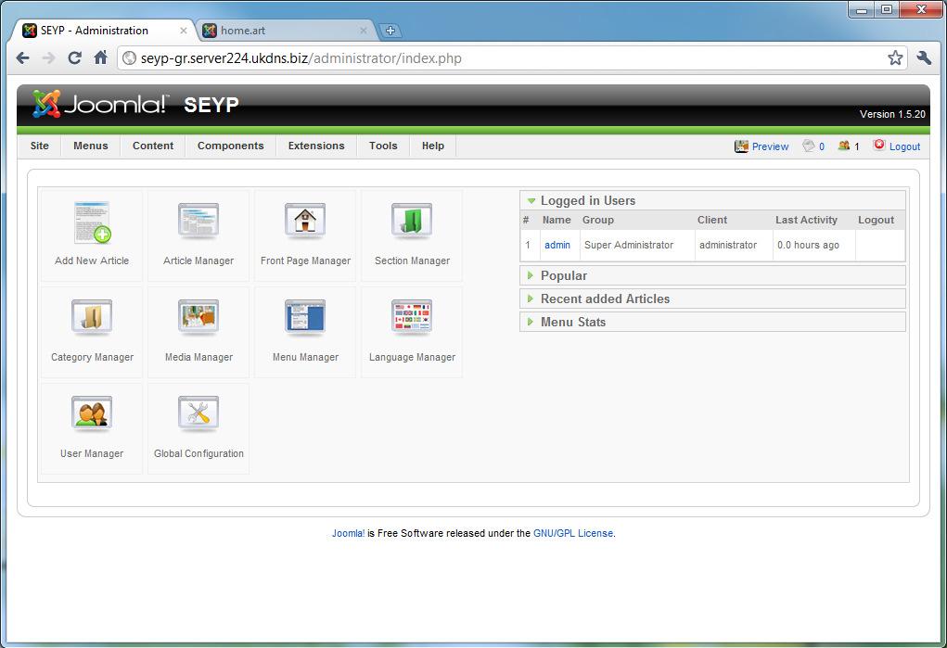
Task: Open the GNU/GPL License link
Action: tap(573, 533)
